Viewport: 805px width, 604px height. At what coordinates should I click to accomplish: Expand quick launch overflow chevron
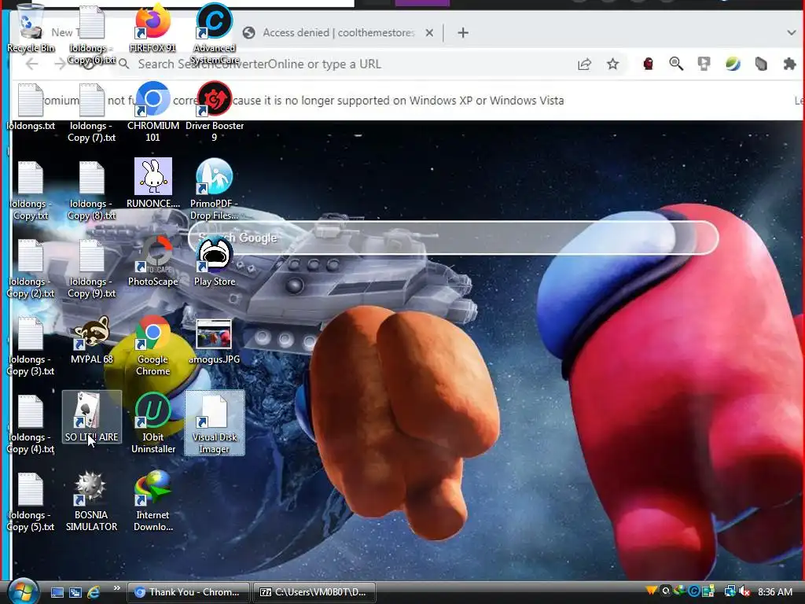tap(116, 588)
